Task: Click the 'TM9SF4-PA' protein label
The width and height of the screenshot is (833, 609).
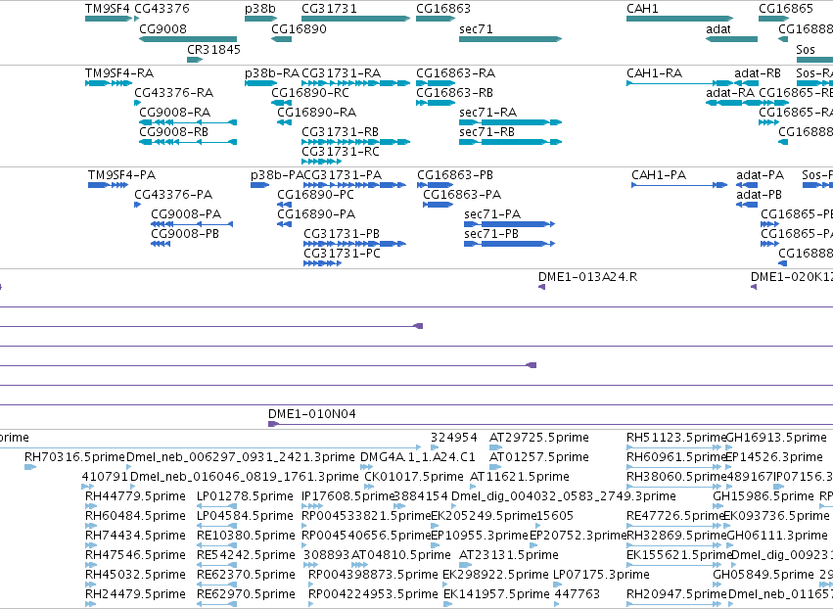Action: [121, 175]
